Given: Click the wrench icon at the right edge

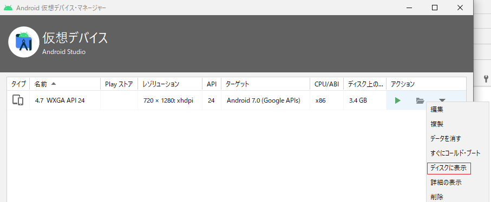Looking at the screenshot, I should click(486, 78).
